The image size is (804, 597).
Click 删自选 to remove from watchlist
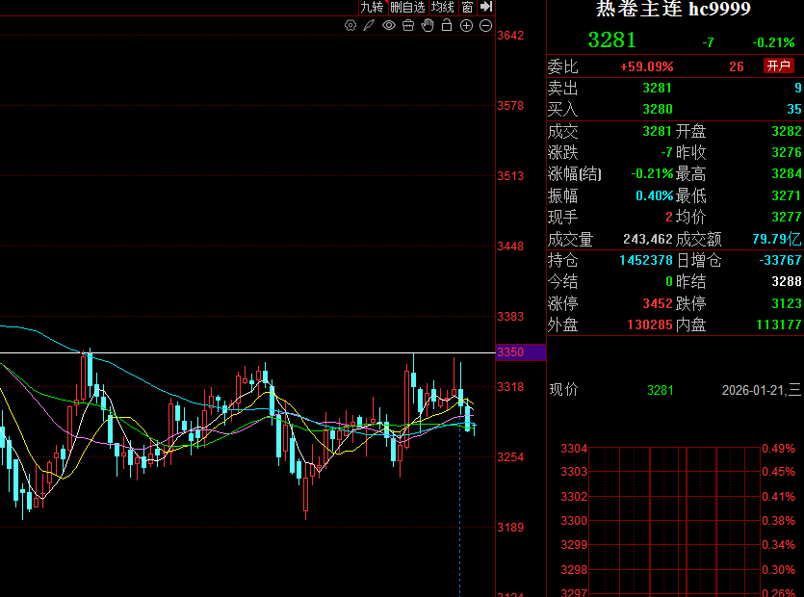(407, 7)
